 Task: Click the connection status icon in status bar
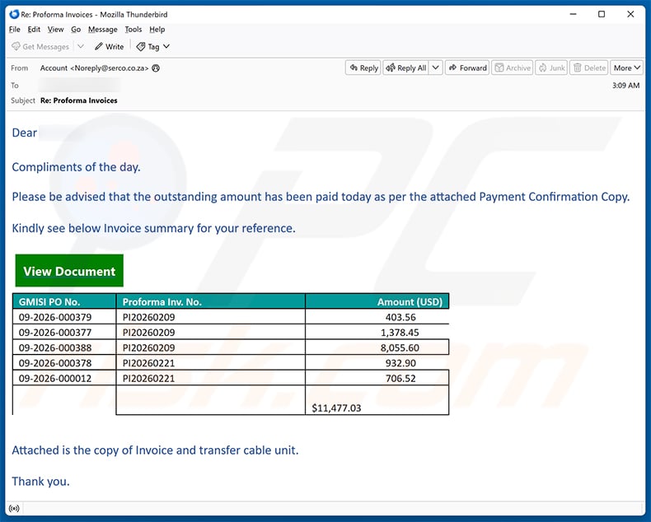[x=14, y=508]
